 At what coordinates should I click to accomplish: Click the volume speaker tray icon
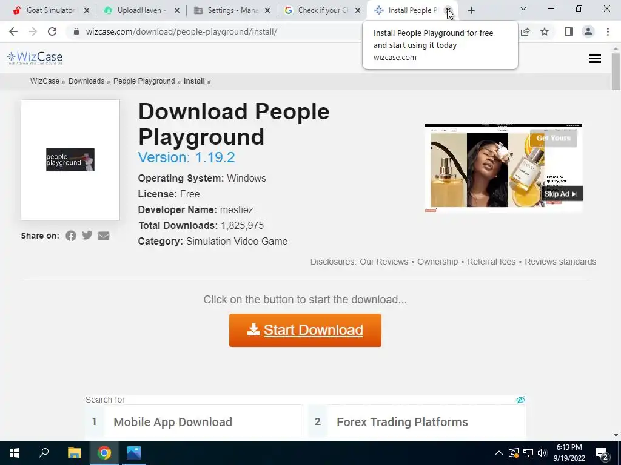pos(542,453)
